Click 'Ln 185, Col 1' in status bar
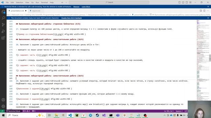Screen dimensions: 211x118 click(x=168, y=111)
